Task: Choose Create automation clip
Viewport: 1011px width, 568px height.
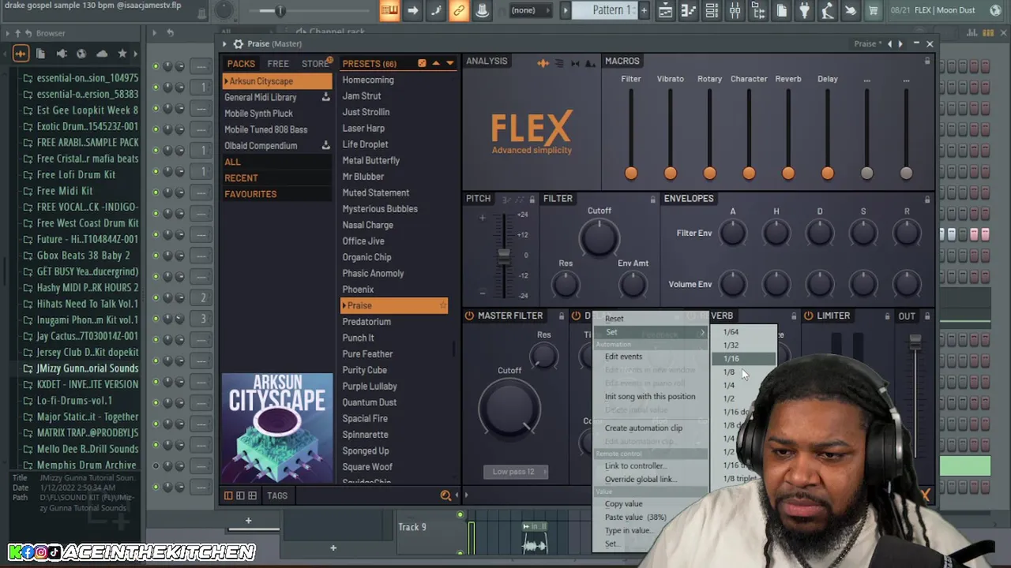Action: [644, 428]
